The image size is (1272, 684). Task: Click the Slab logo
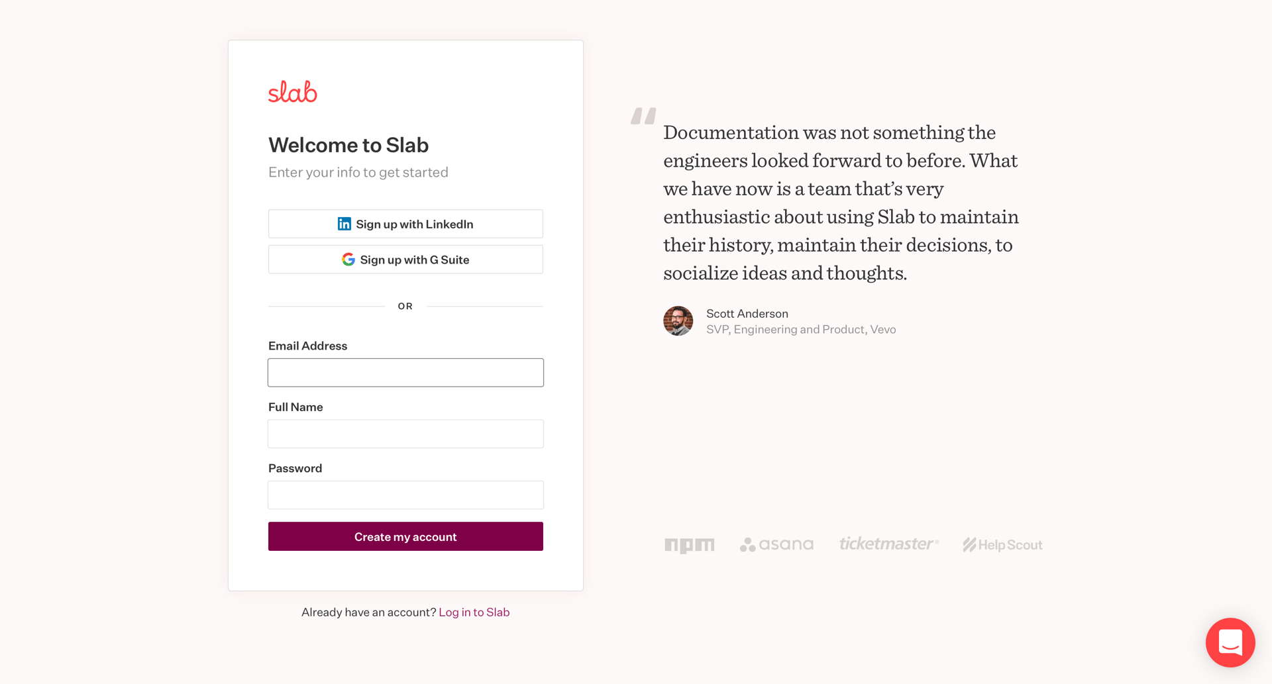292,92
